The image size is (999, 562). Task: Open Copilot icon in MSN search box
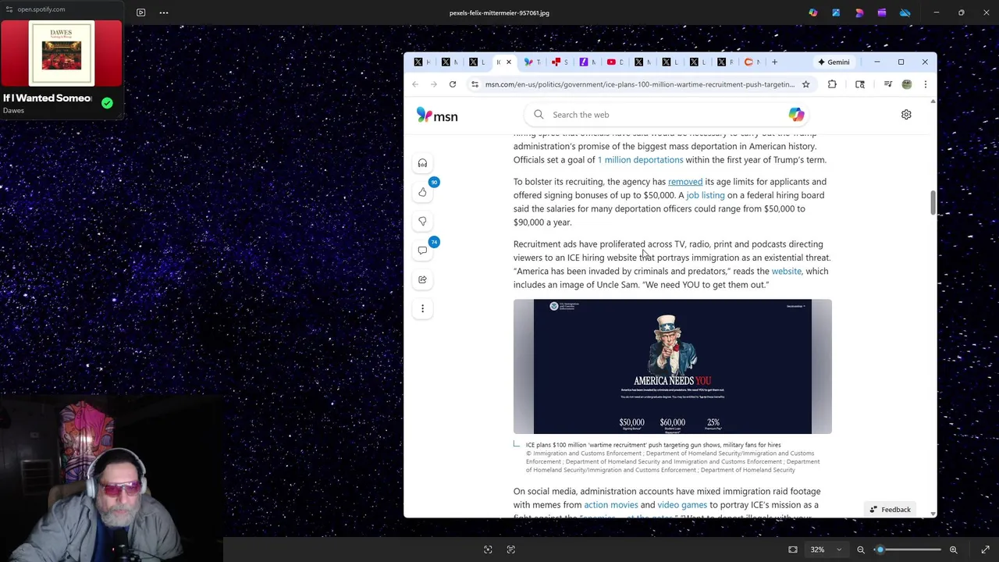click(796, 115)
